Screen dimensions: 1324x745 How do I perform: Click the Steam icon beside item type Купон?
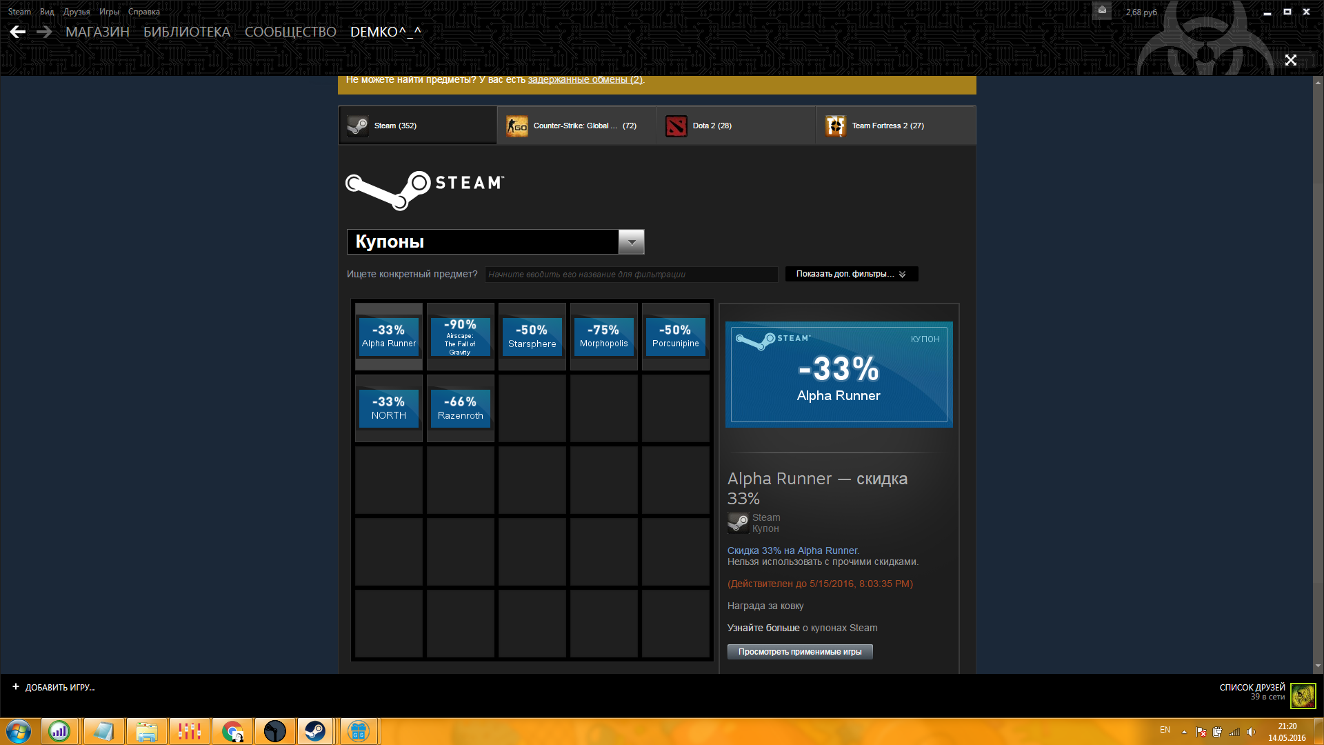coord(738,523)
